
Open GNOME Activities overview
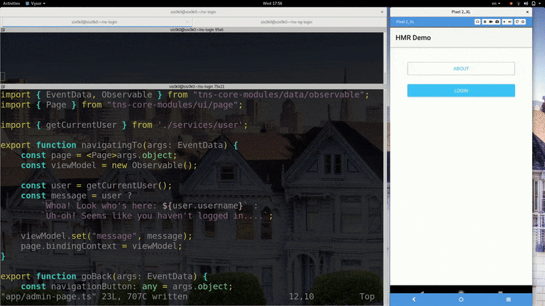pyautogui.click(x=12, y=3)
